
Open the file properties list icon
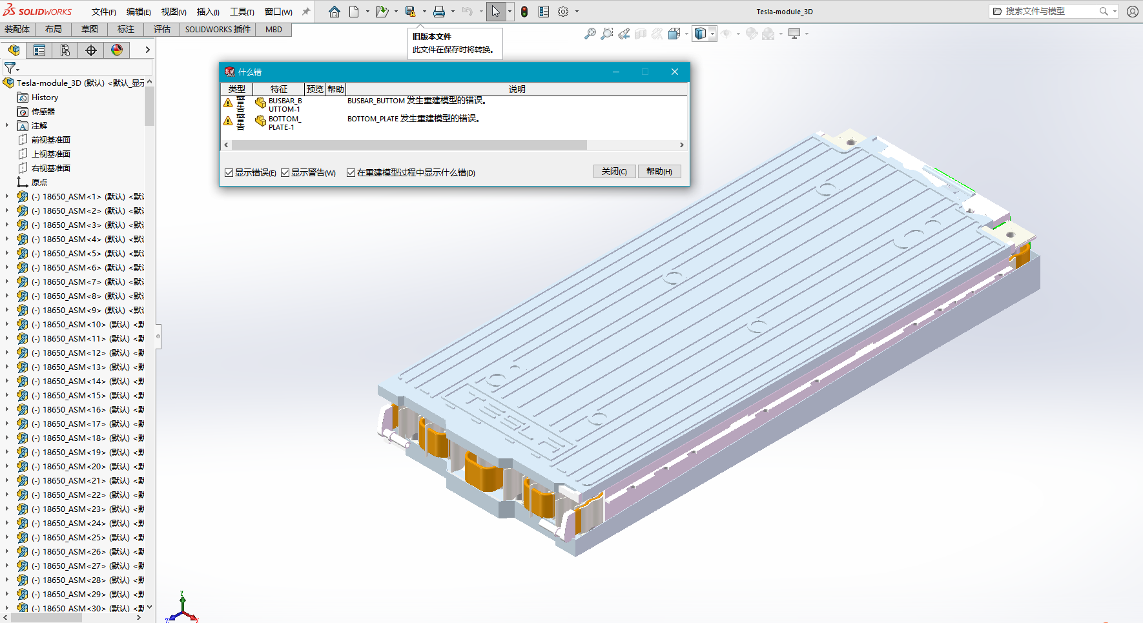544,12
